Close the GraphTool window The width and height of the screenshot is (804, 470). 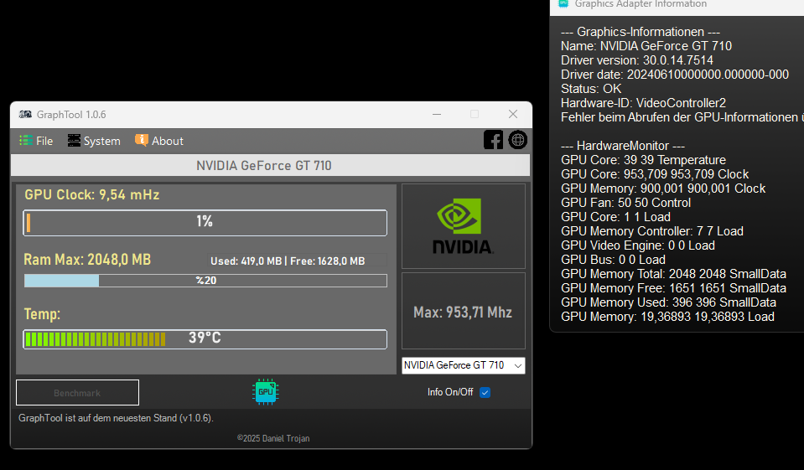point(513,114)
